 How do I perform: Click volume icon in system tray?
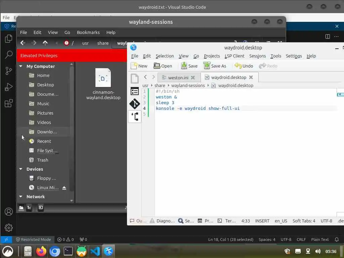318,251
